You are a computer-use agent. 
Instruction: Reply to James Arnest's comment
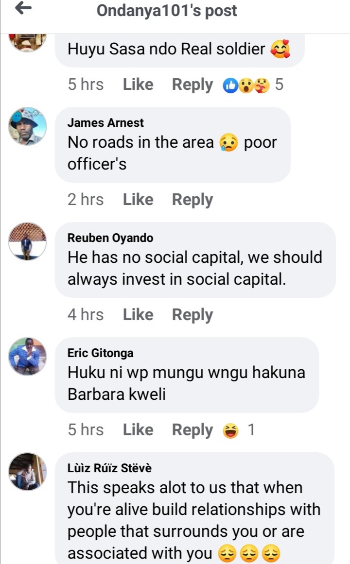click(192, 200)
